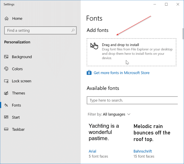Select the Colors palette icon

pos(7,69)
